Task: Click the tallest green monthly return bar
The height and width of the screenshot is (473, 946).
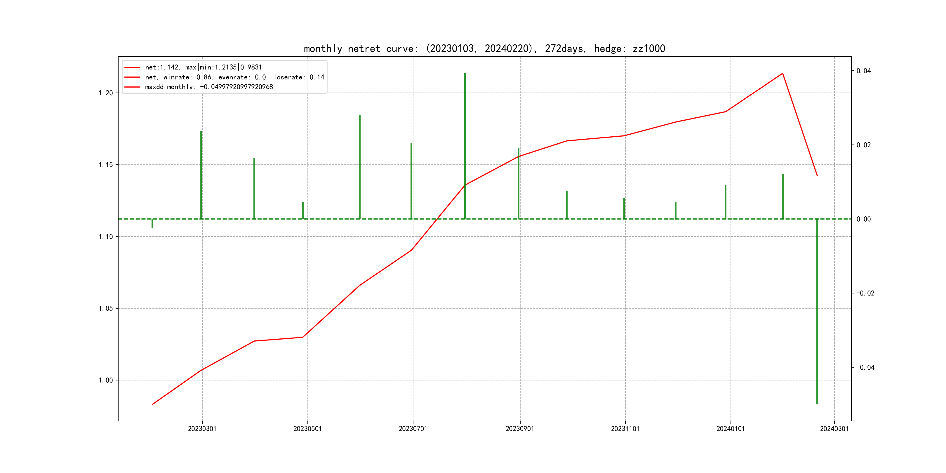Action: coord(465,147)
